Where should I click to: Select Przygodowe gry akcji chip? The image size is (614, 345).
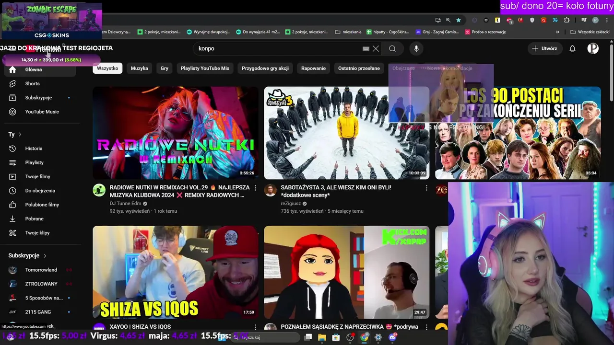[265, 69]
